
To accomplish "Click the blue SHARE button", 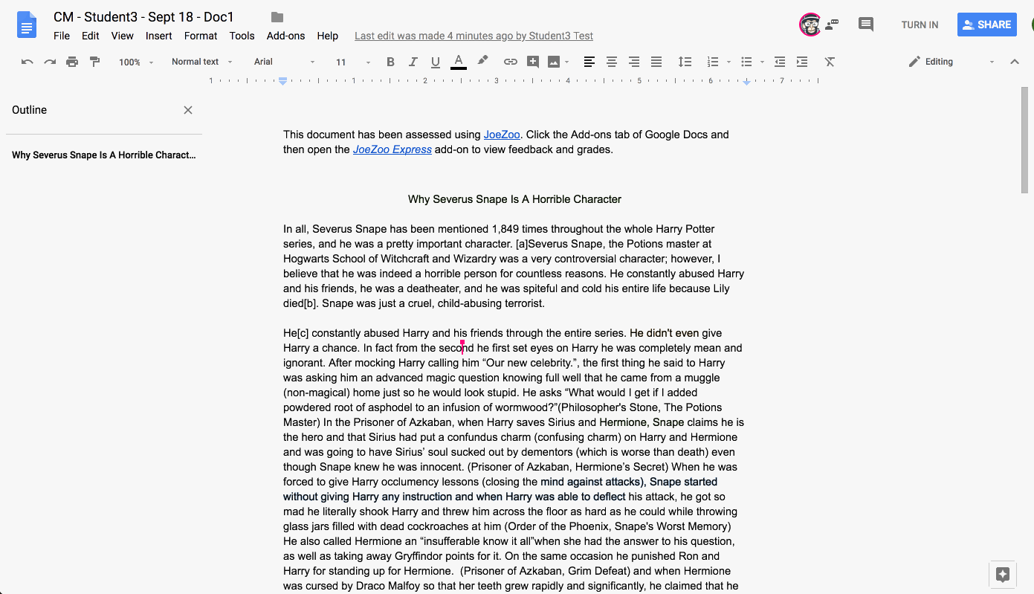I will pos(986,25).
